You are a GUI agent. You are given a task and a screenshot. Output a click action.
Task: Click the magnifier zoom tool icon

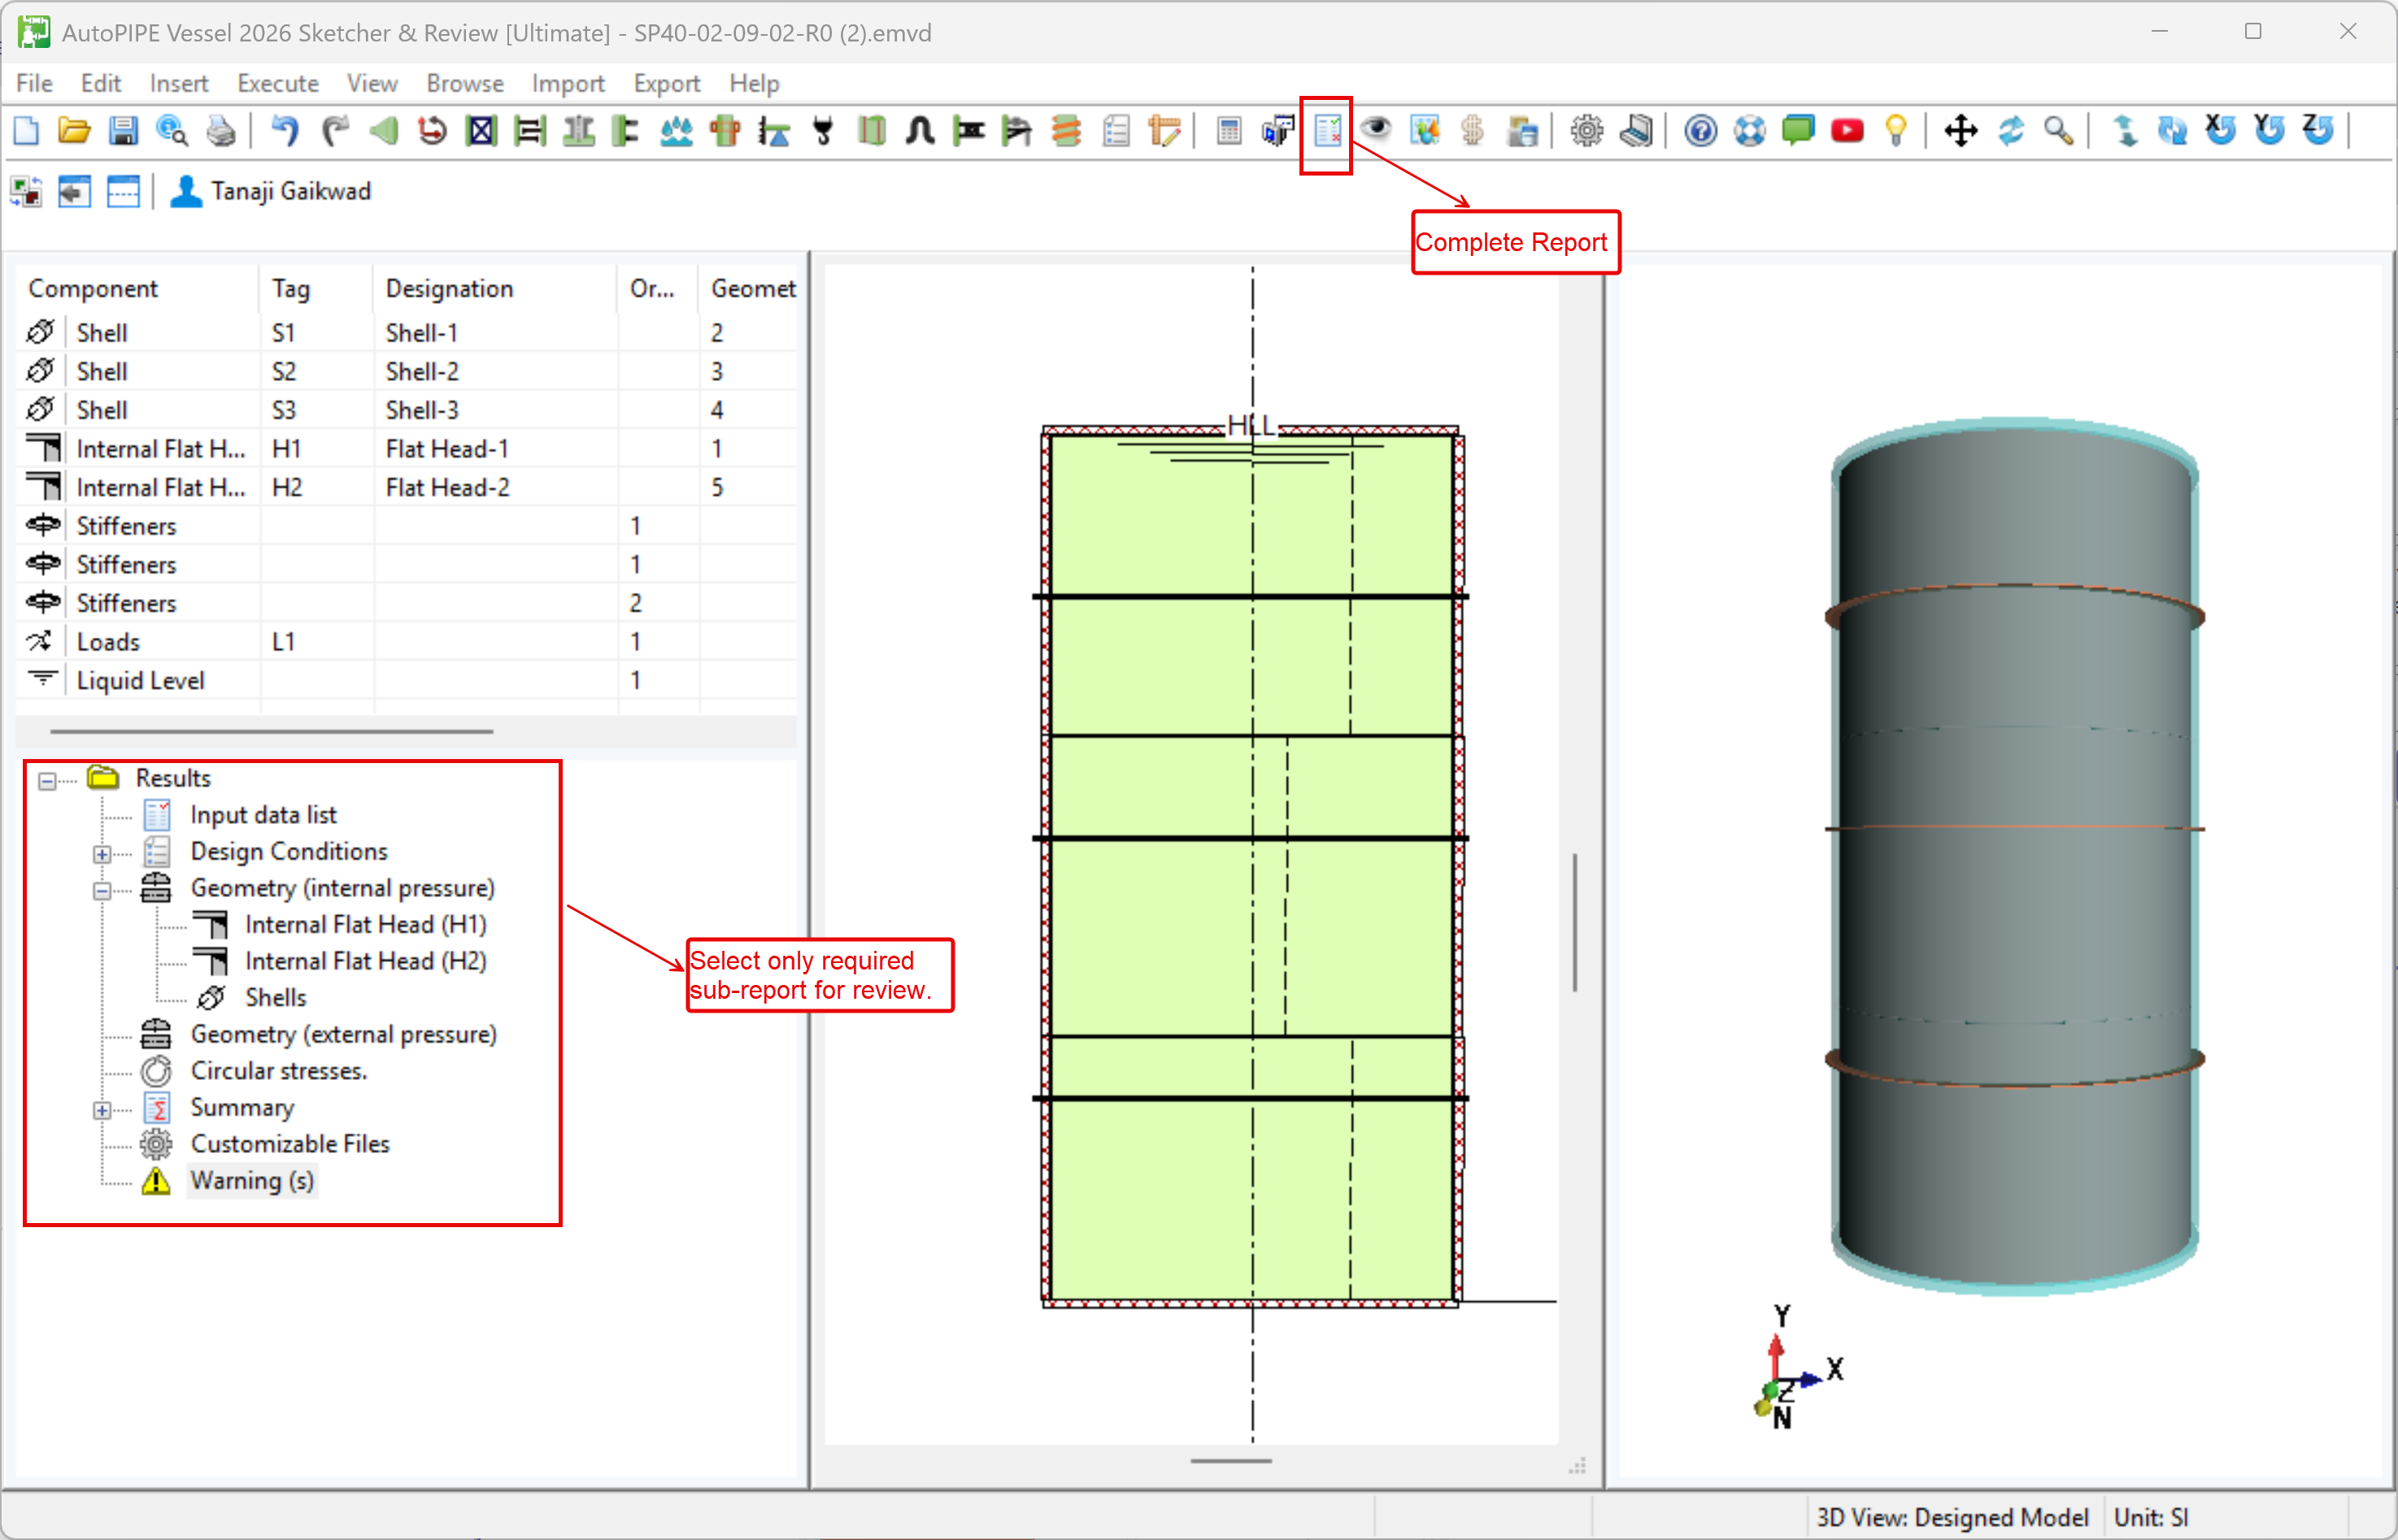[x=2059, y=131]
